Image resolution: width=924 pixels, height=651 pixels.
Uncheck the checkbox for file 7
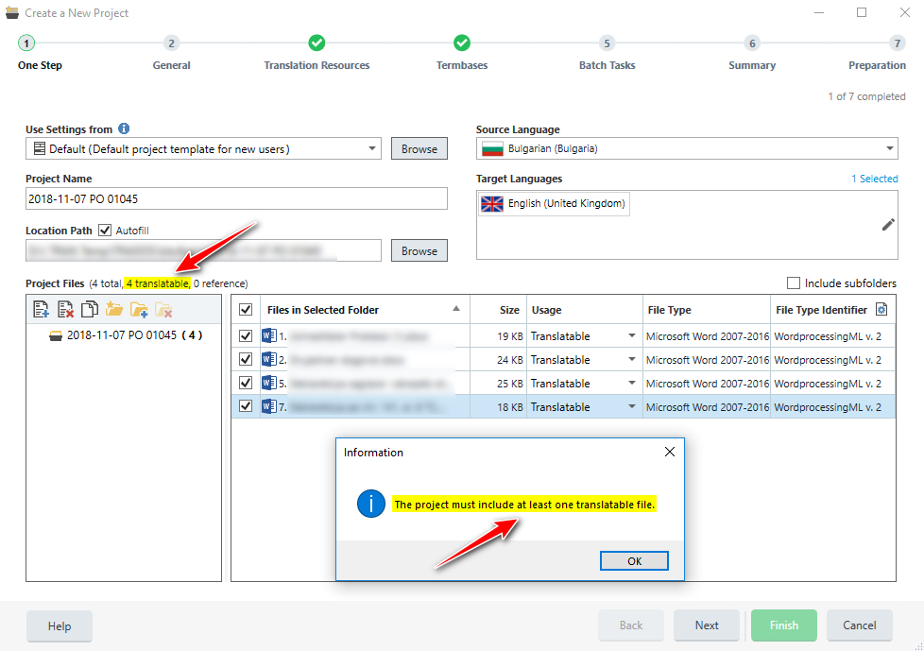click(x=246, y=406)
